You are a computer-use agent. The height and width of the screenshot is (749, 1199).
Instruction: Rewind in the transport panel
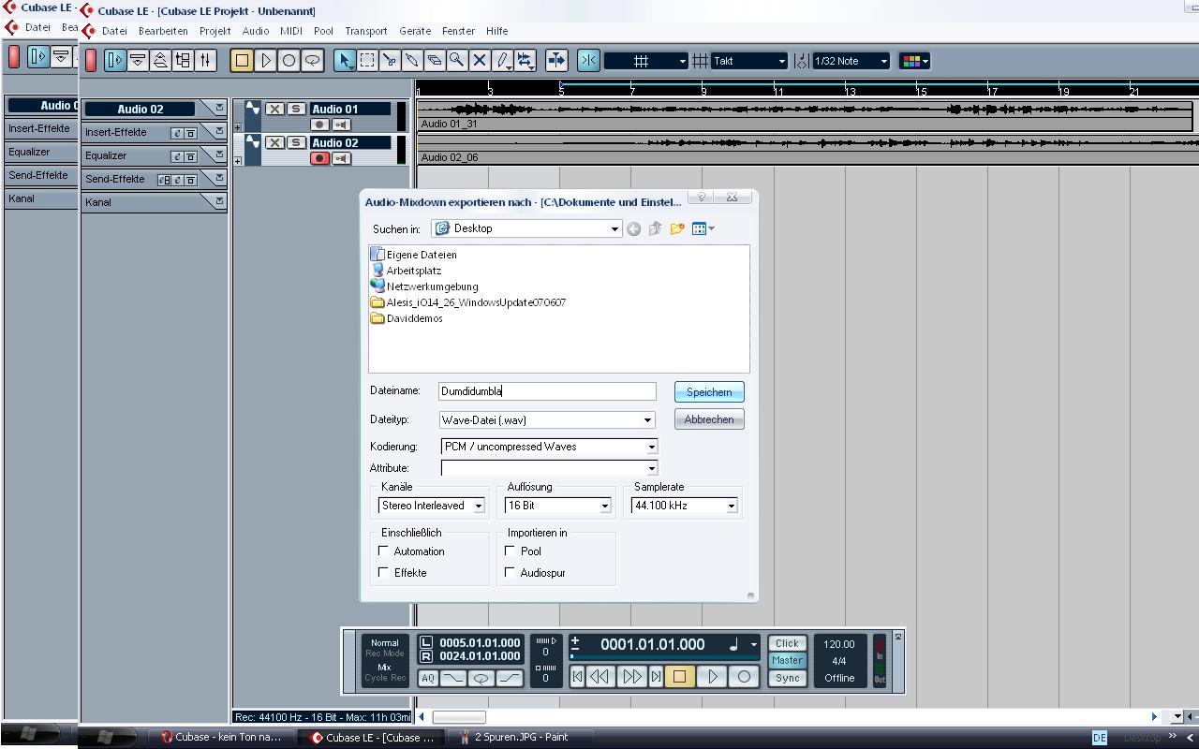pos(600,676)
